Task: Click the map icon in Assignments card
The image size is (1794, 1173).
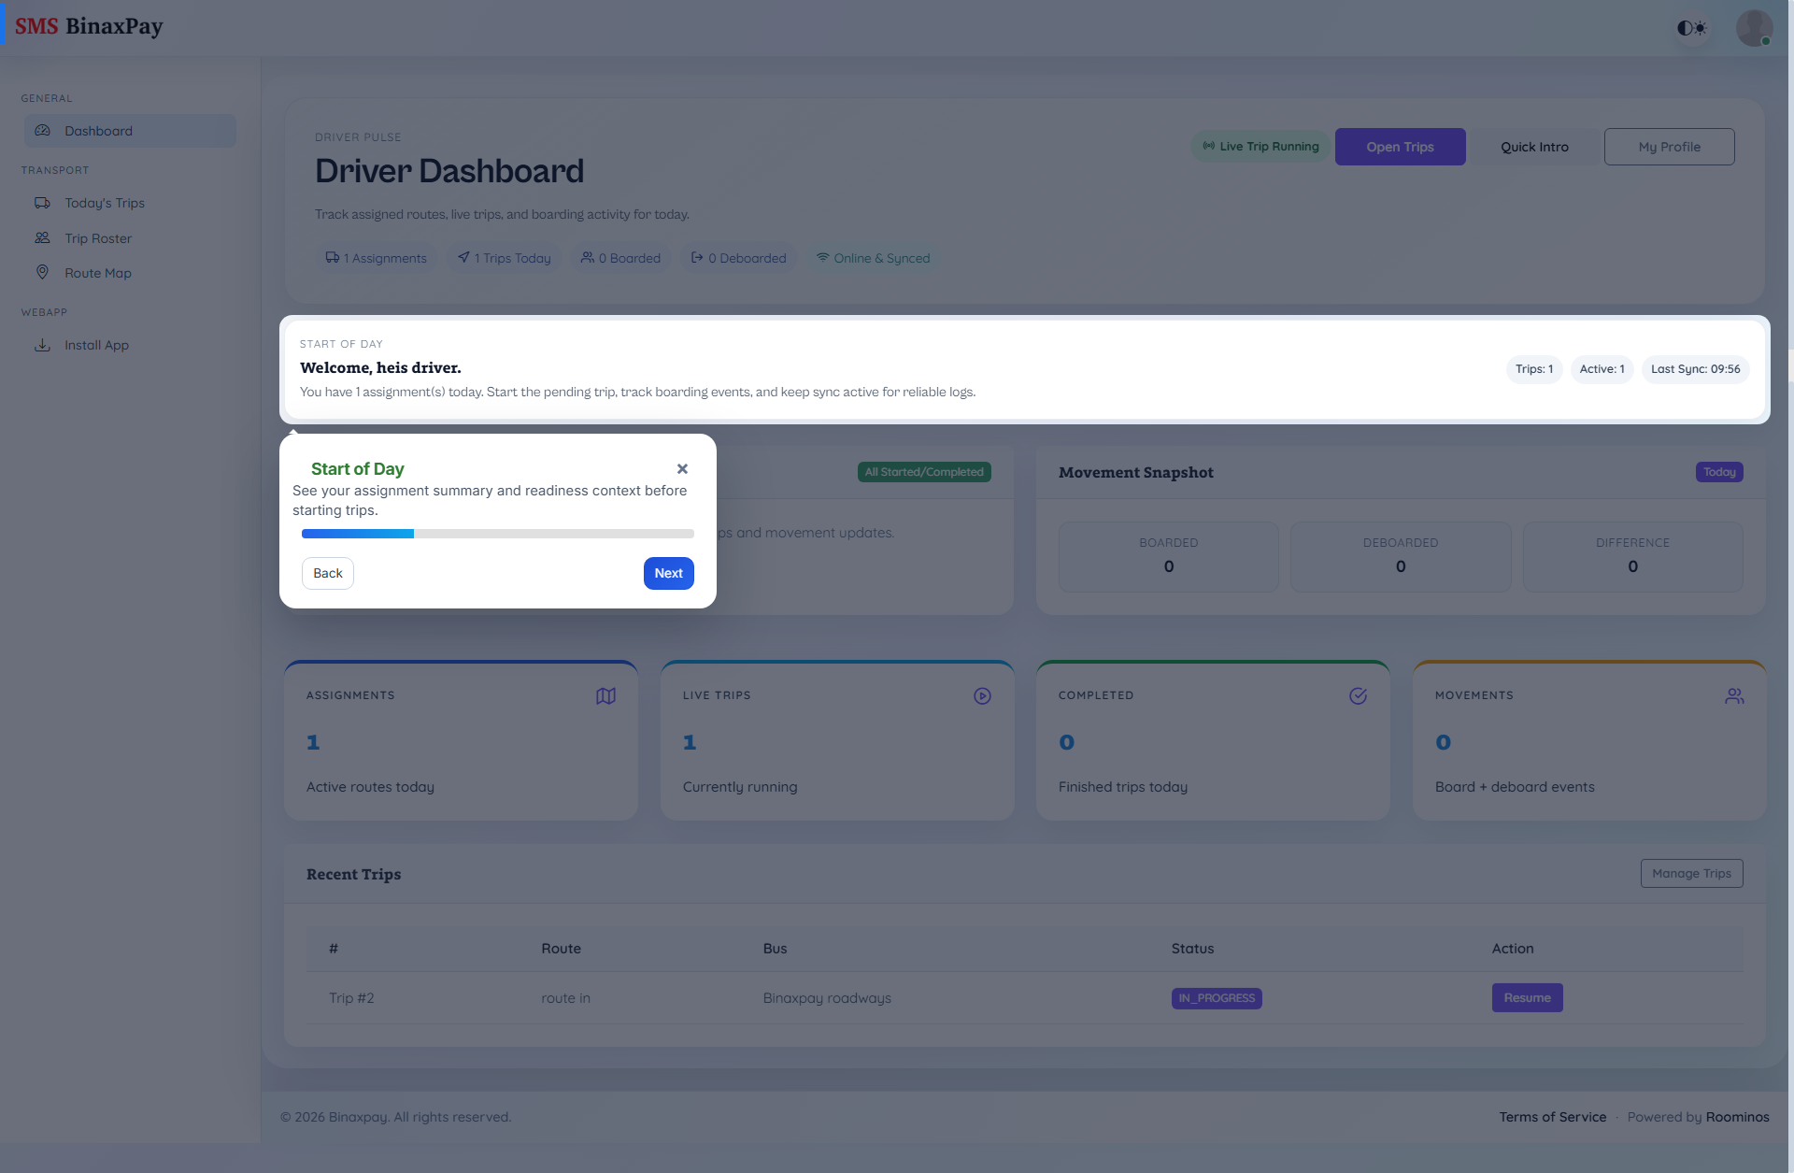Action: [605, 696]
